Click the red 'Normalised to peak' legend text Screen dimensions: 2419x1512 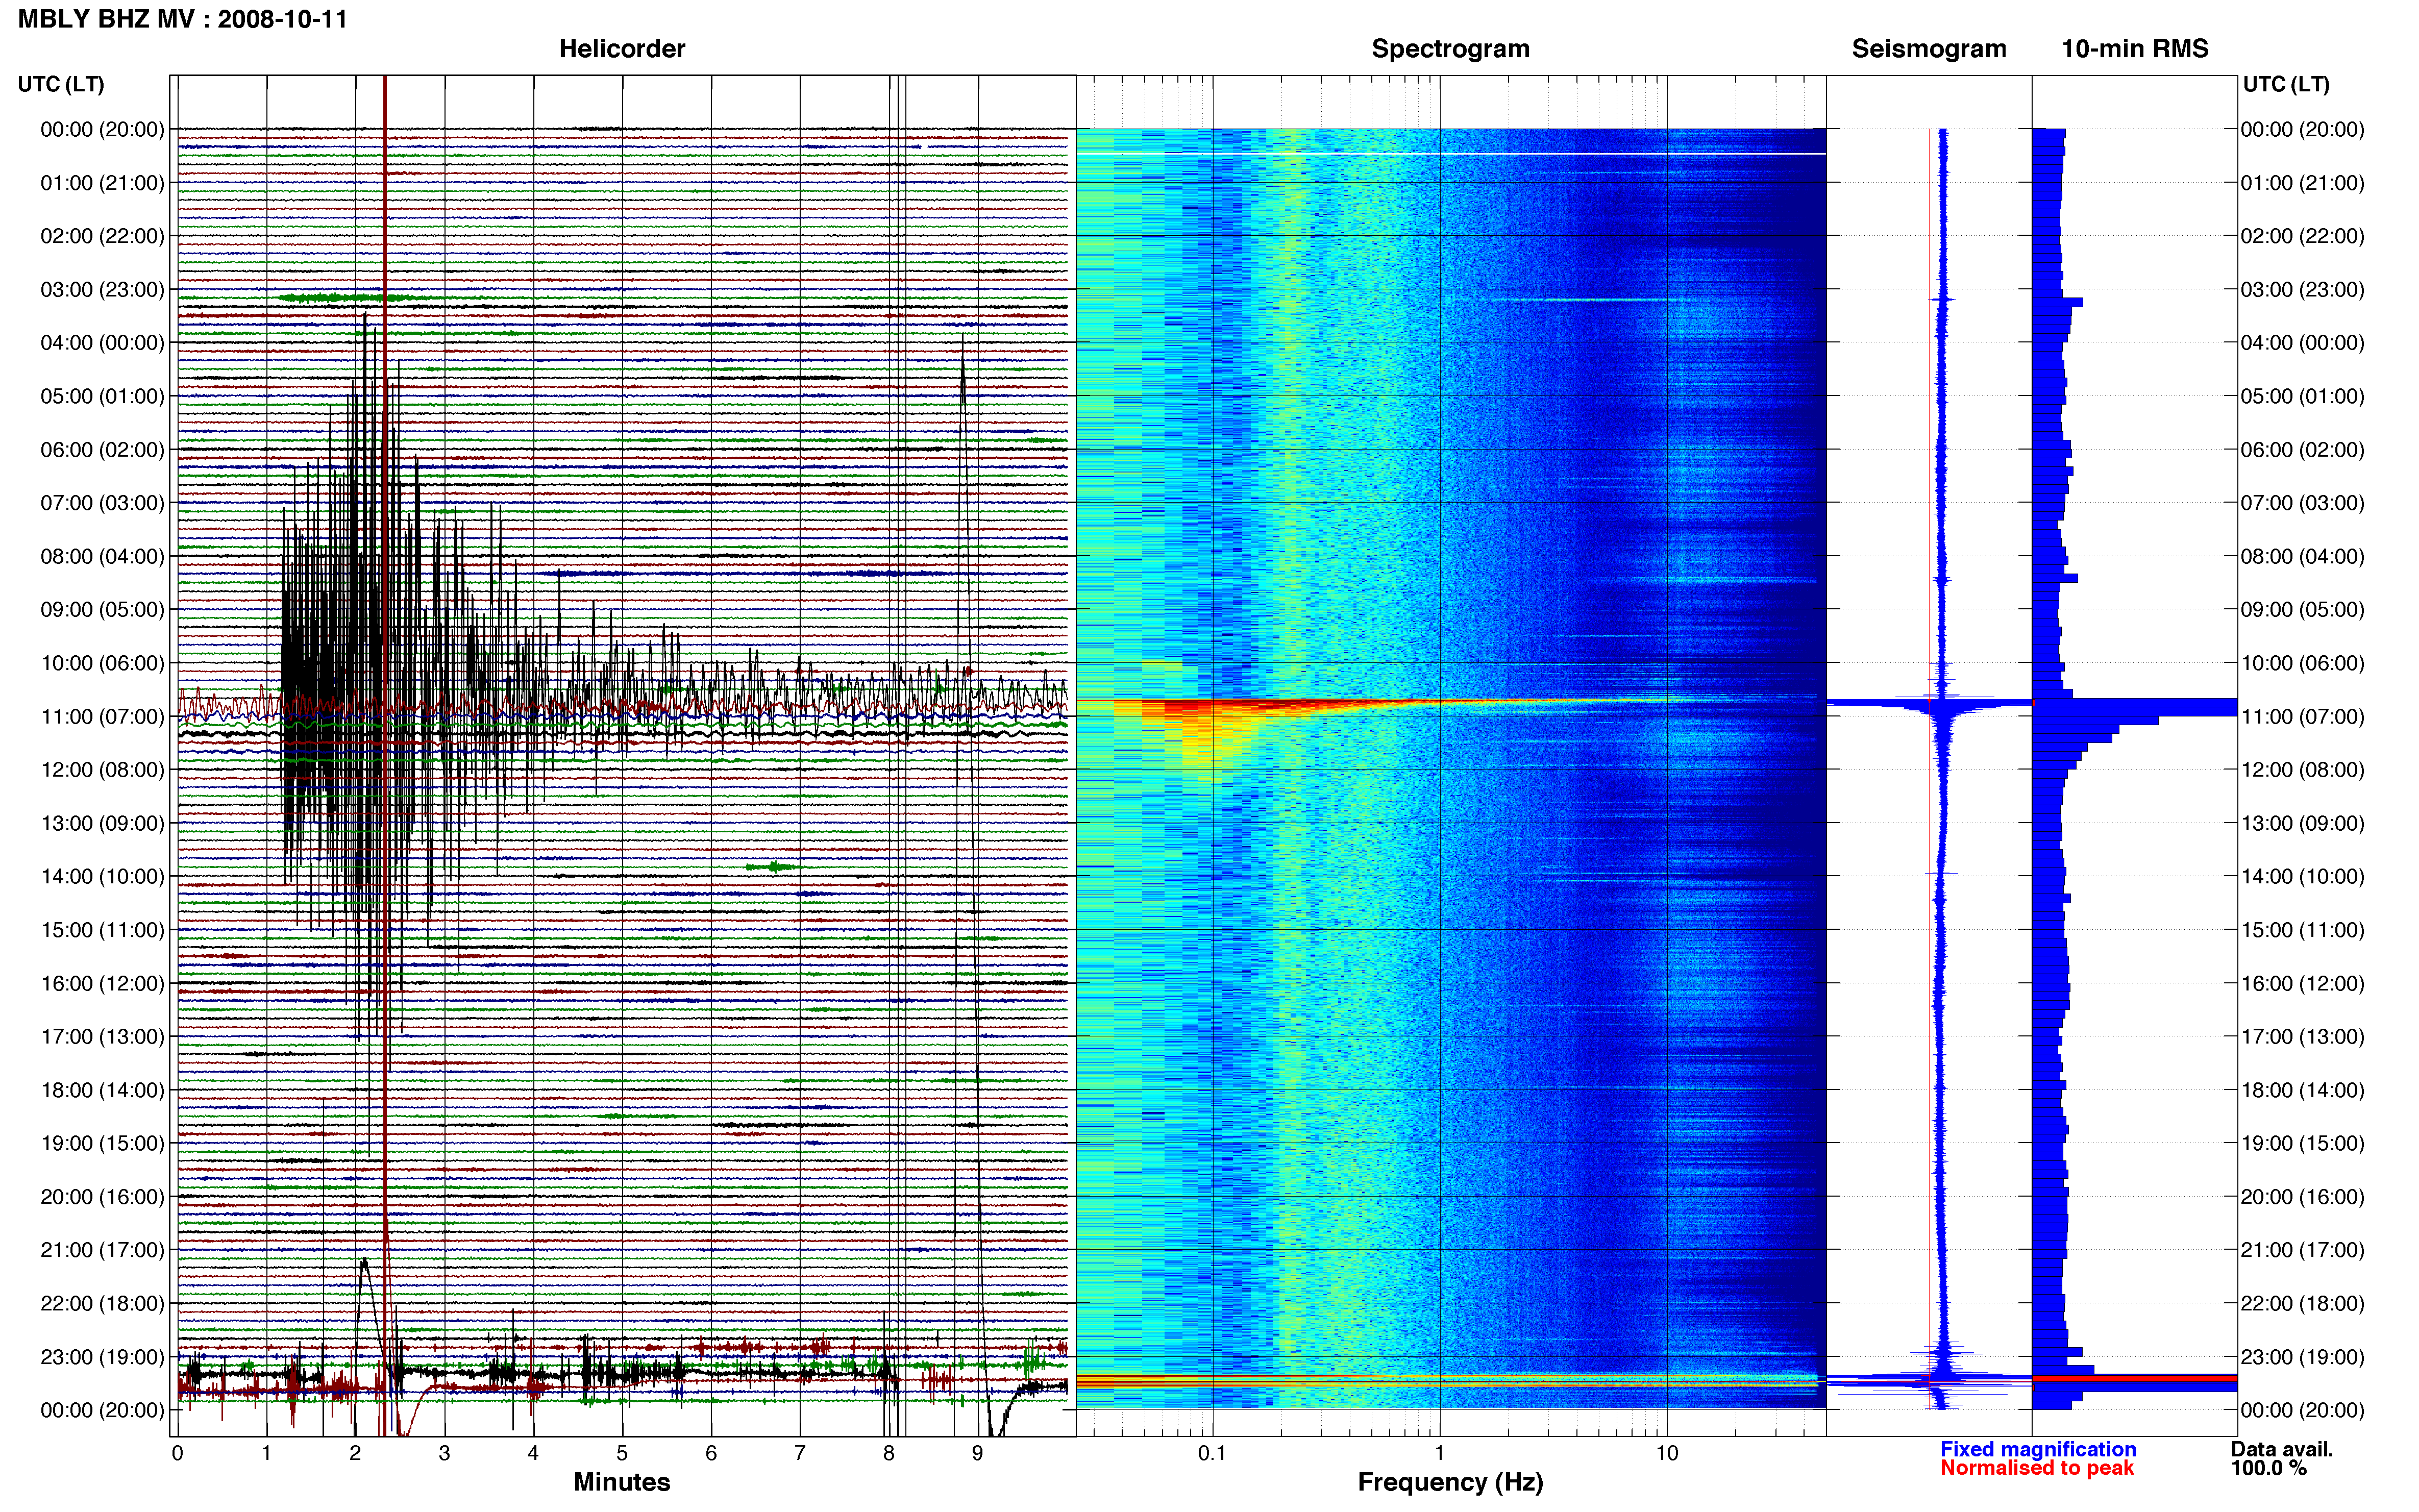coord(2037,1468)
